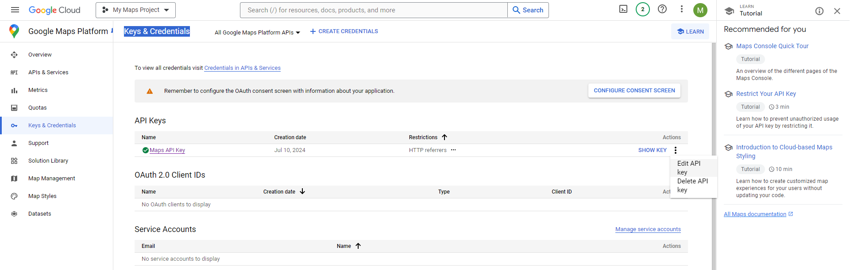Viewport: 850px width, 270px height.
Task: Click the Quotas icon in sidebar
Action: pyautogui.click(x=14, y=108)
